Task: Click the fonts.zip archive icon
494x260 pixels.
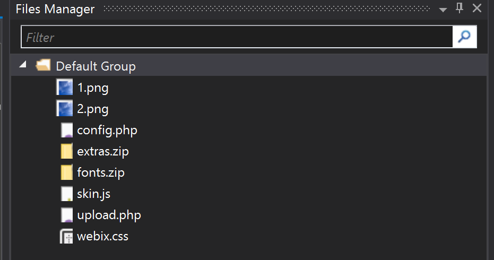Action: tap(66, 172)
